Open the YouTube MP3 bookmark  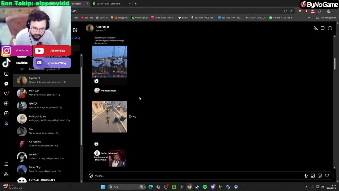pos(230,18)
